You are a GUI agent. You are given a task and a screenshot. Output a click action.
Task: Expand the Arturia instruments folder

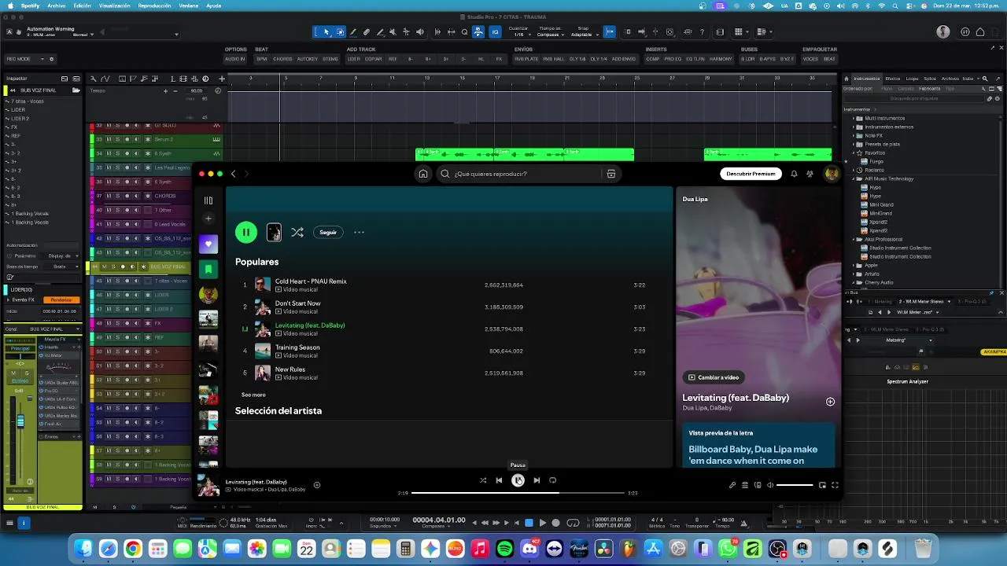854,274
